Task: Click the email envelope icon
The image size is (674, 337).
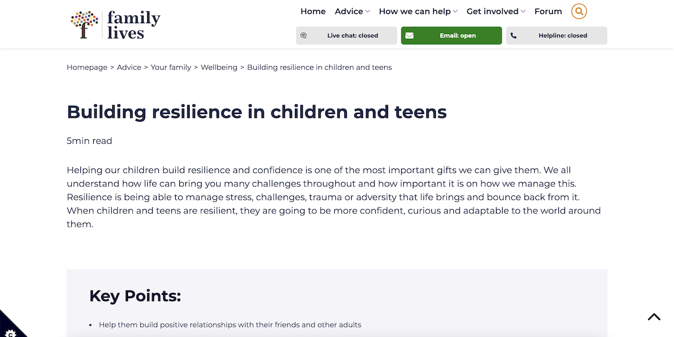Action: click(x=409, y=35)
